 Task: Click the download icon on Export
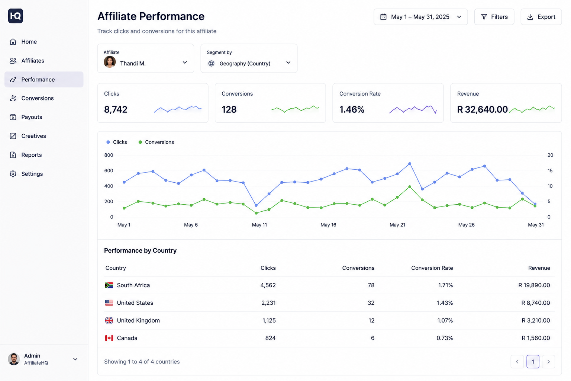(530, 17)
